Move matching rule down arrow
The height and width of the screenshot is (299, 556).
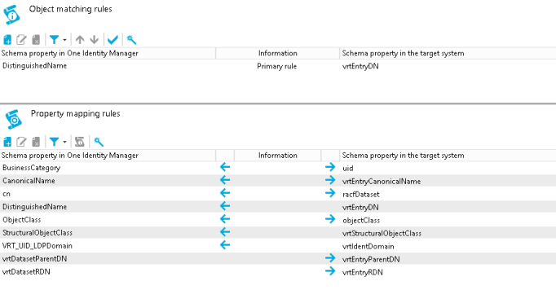point(94,40)
